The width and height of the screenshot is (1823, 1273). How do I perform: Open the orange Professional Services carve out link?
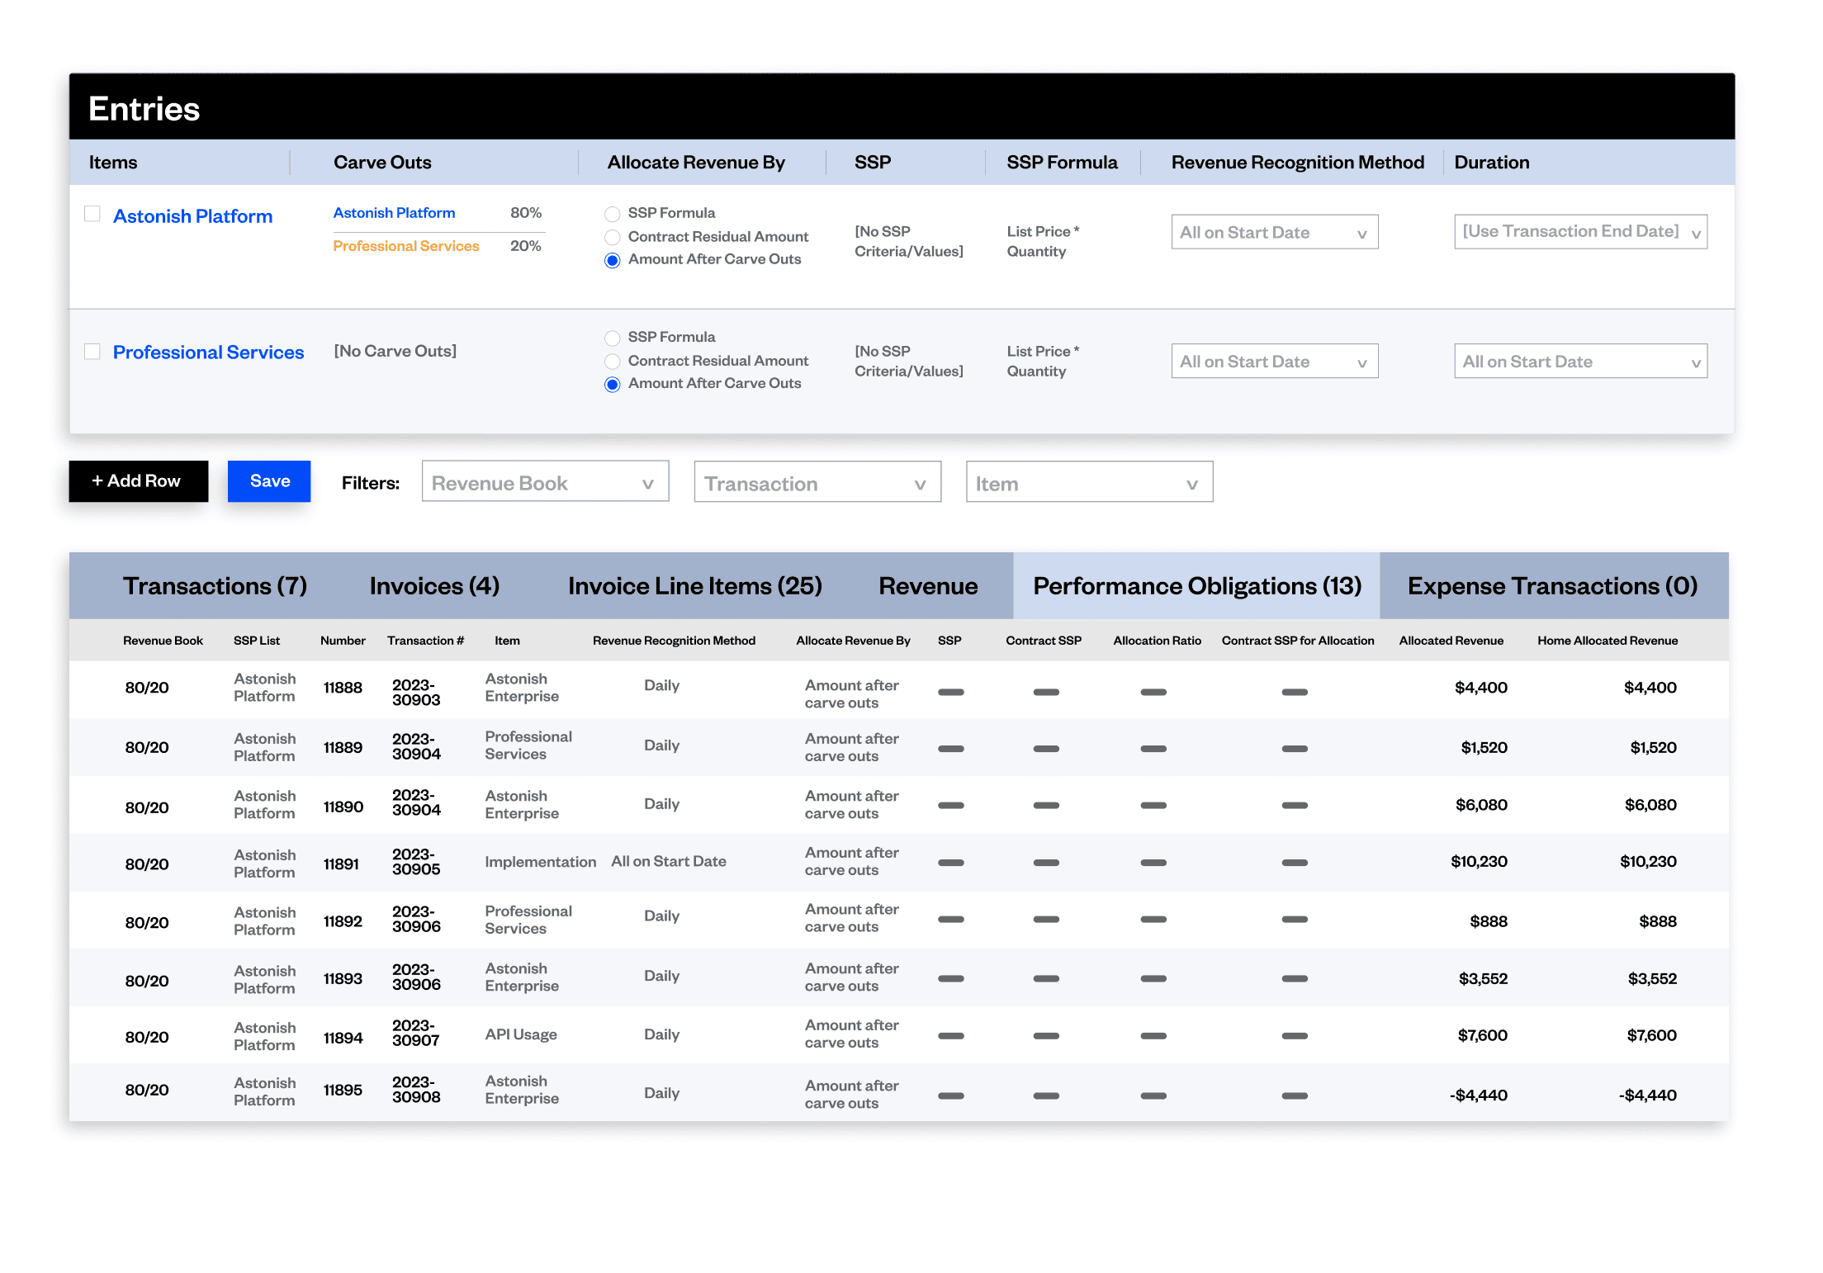(x=405, y=246)
